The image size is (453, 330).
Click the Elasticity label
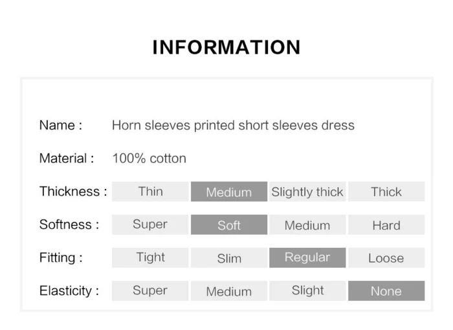[69, 291]
